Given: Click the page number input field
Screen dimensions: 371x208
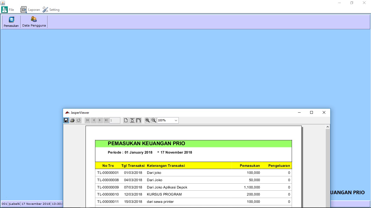Looking at the screenshot, I should pyautogui.click(x=115, y=120).
